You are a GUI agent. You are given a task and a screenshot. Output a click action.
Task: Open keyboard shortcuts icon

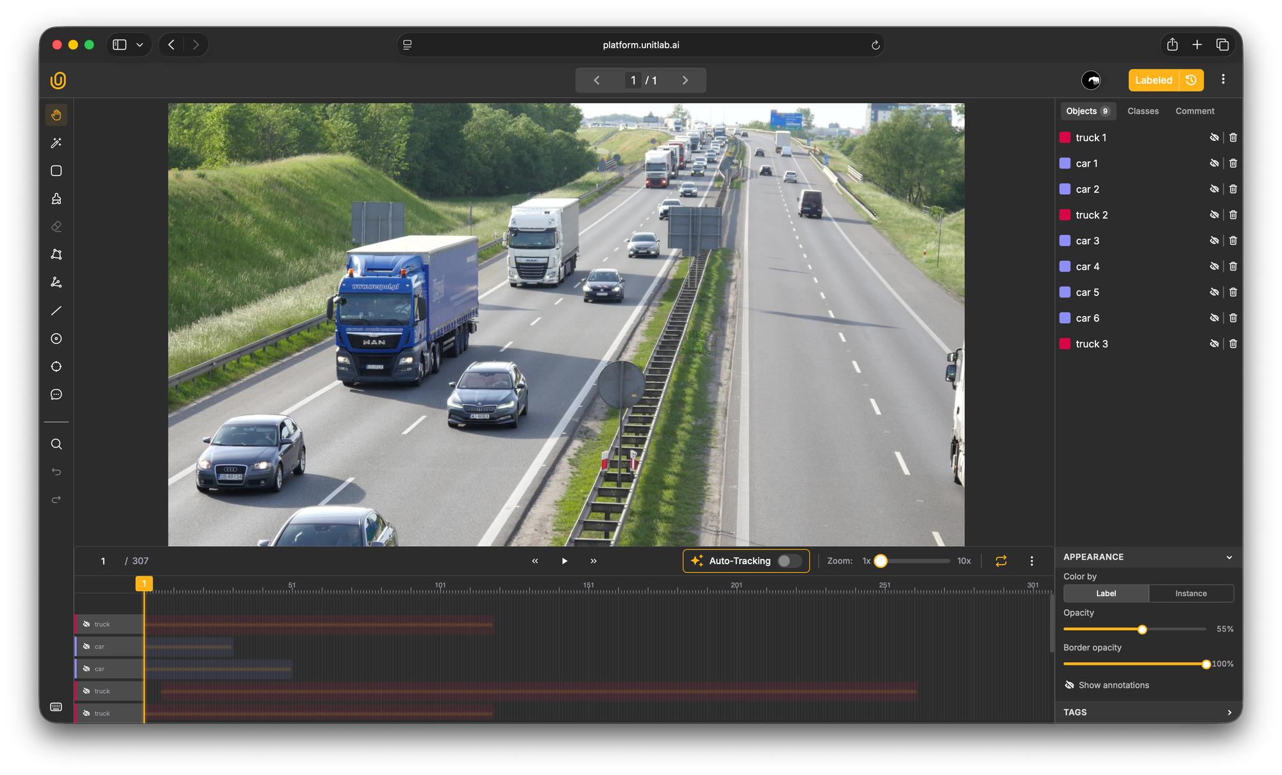(x=56, y=706)
